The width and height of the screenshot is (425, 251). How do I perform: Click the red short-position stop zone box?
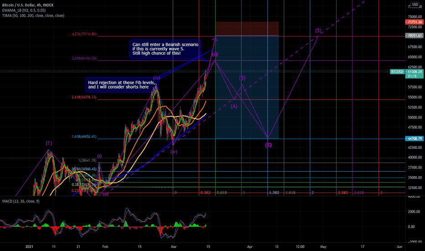pyautogui.click(x=247, y=28)
